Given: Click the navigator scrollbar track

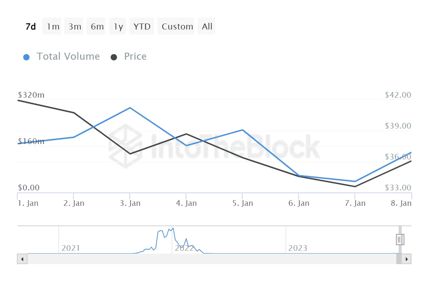Looking at the screenshot, I should pos(211,259).
